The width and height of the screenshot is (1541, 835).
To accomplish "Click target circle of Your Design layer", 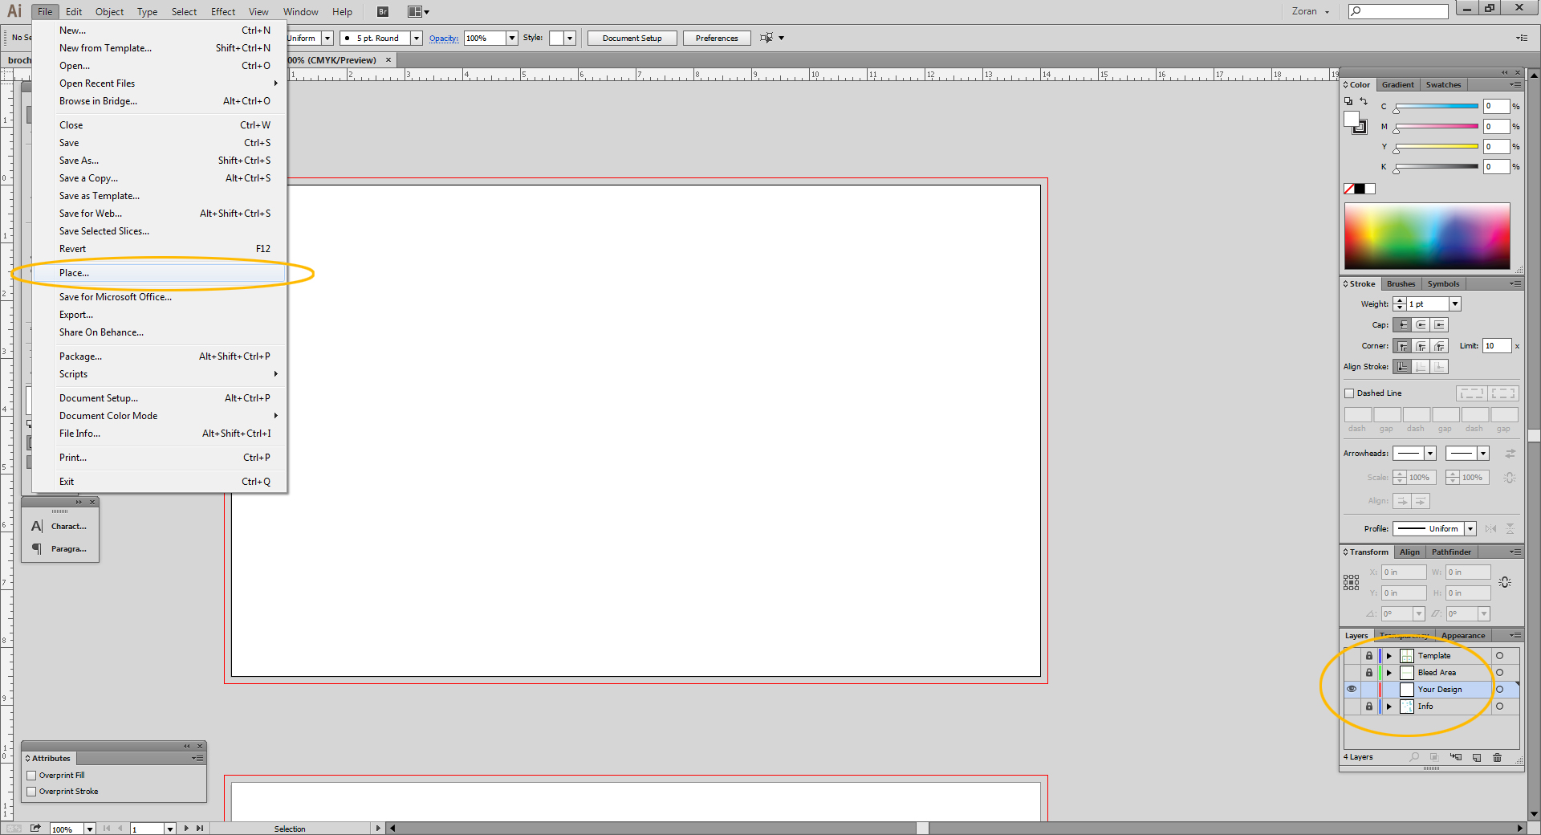I will click(x=1499, y=690).
